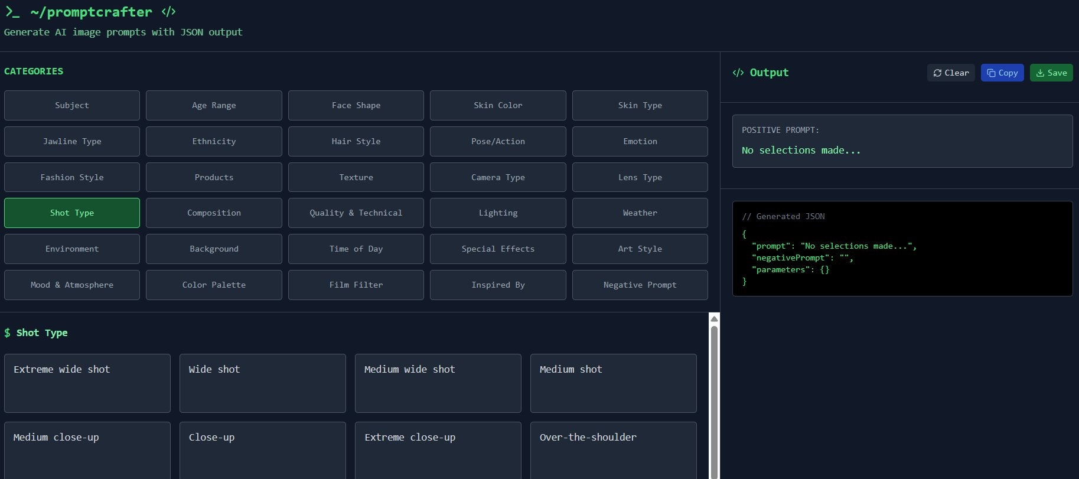
Task: Choose the Camera Type category
Action: [x=498, y=177]
